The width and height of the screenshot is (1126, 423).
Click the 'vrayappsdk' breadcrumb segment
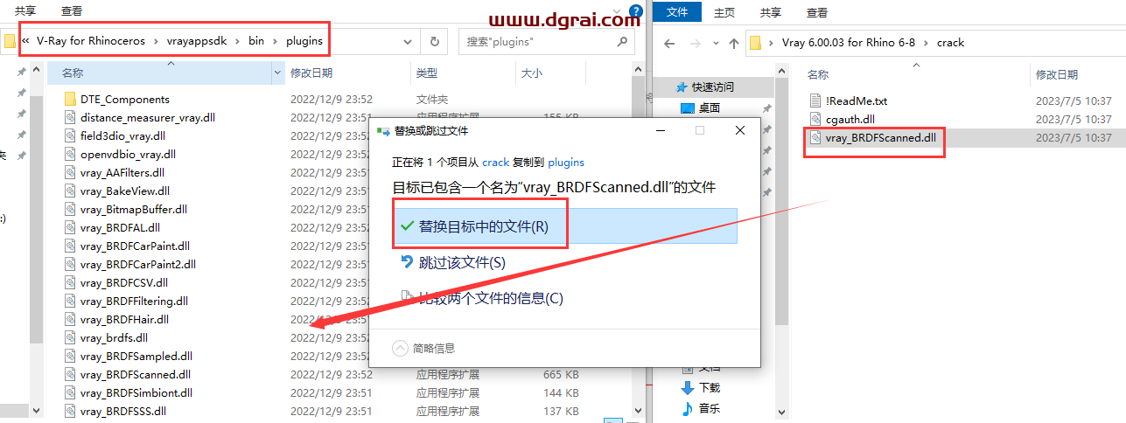click(196, 41)
